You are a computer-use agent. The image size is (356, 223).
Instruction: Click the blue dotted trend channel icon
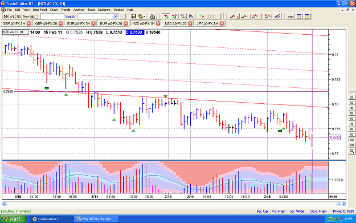277,17
